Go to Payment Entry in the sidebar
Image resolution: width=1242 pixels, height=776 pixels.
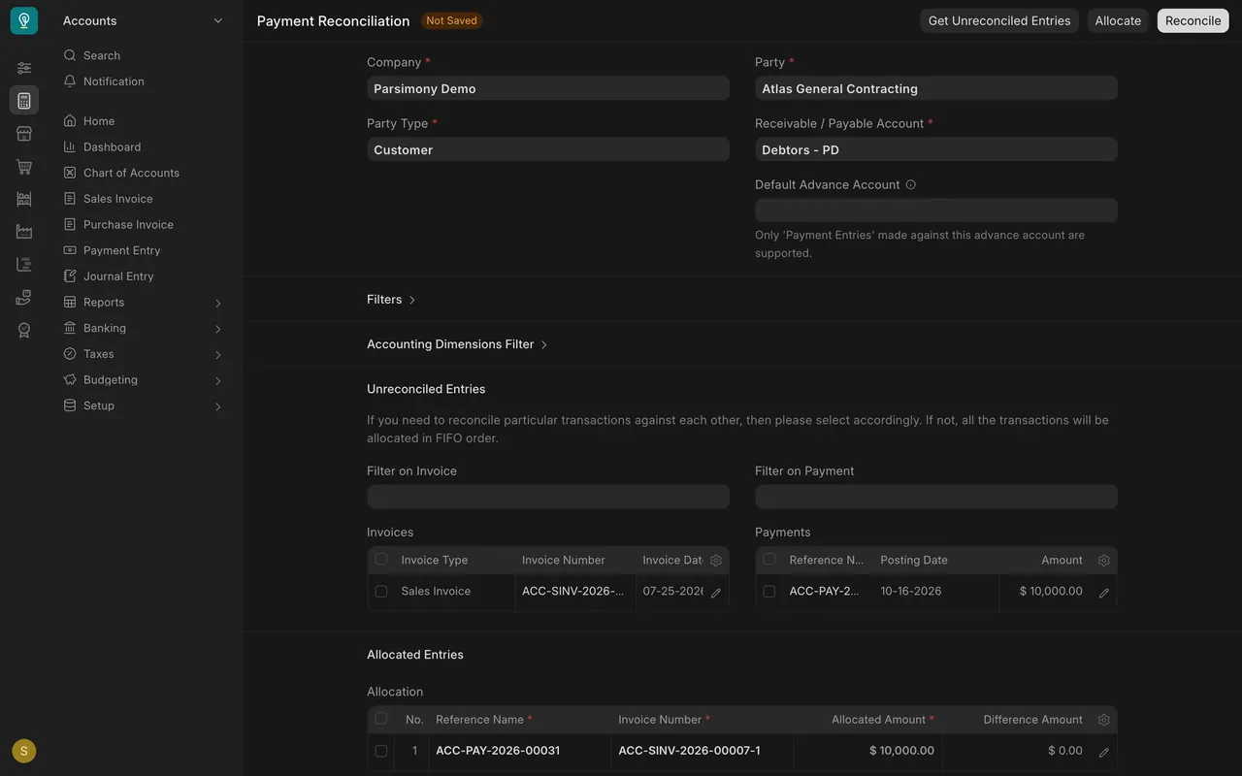(x=144, y=250)
